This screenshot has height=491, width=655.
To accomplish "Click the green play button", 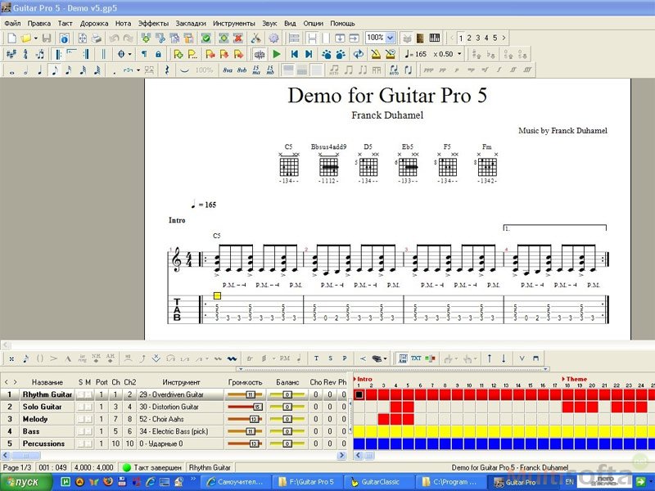I will [x=277, y=54].
